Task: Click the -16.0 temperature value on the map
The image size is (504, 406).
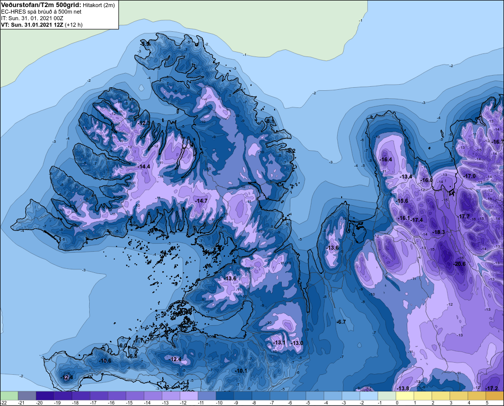Action: 427,180
